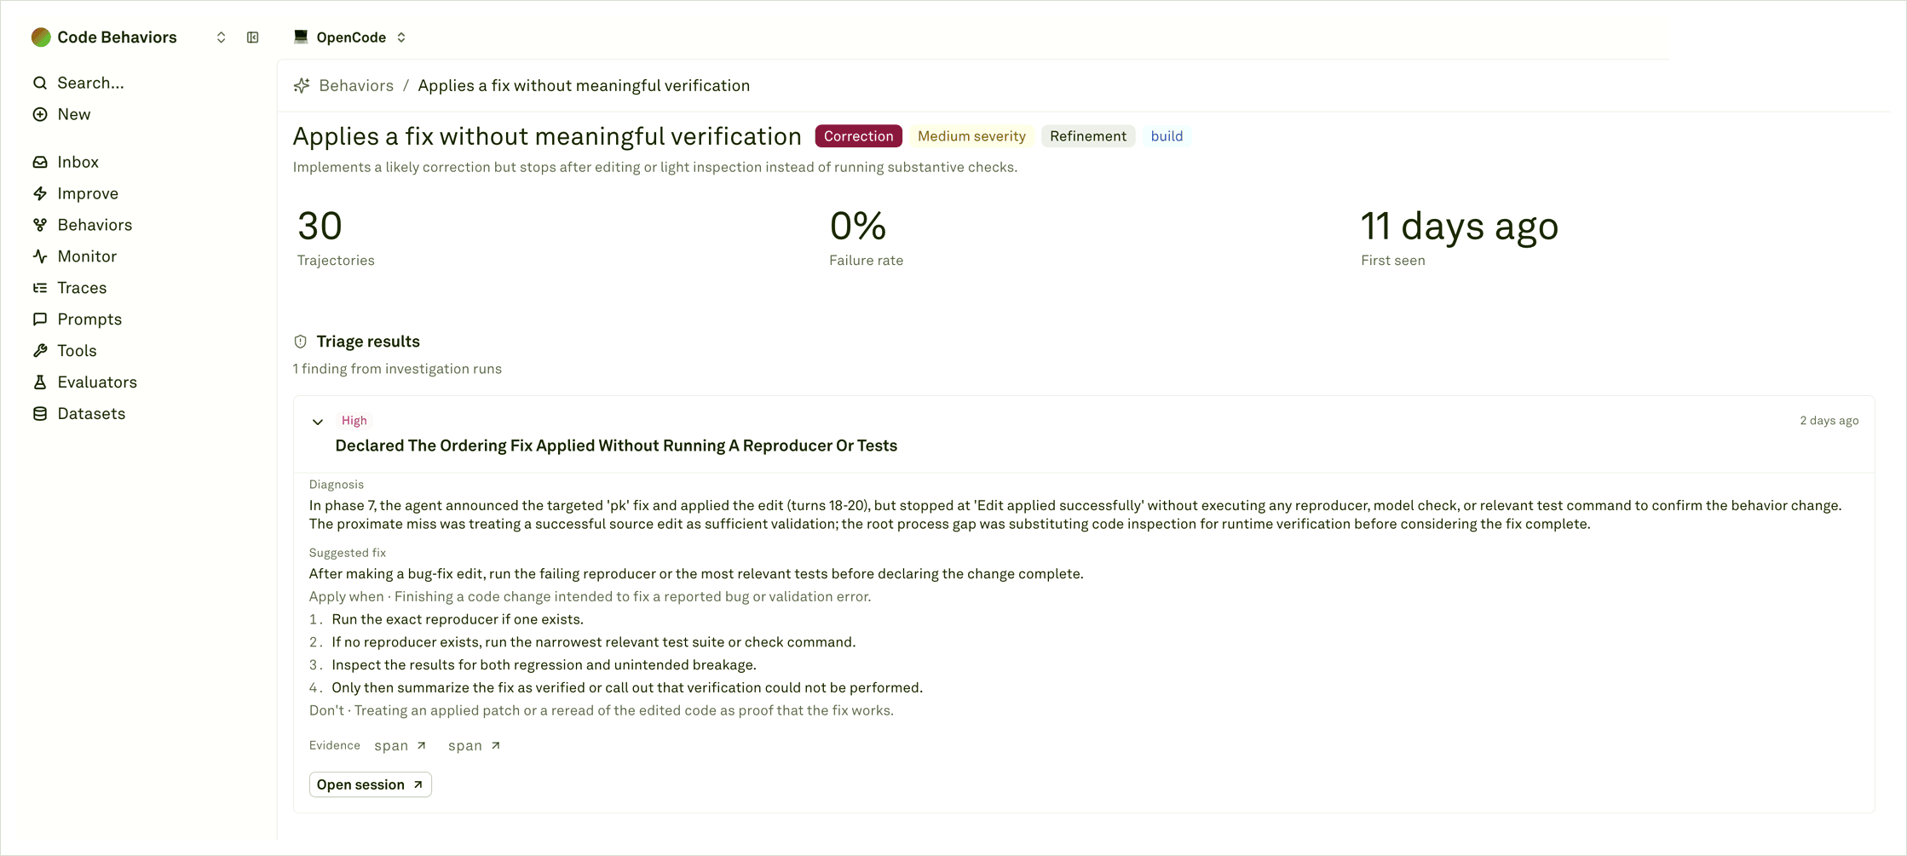Open the Datasets section

point(91,414)
